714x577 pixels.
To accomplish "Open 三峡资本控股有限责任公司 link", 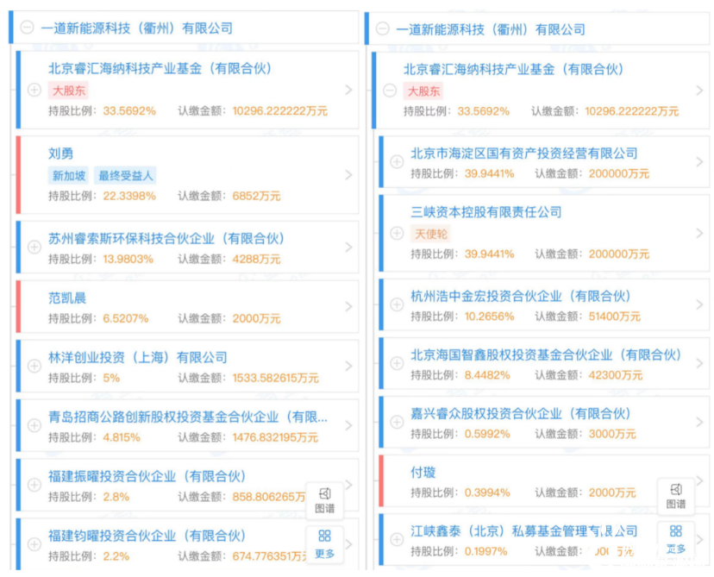I will pyautogui.click(x=485, y=212).
